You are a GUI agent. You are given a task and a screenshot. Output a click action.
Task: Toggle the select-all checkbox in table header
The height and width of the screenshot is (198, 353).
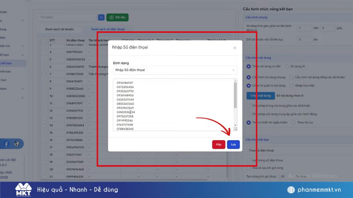coord(44,40)
